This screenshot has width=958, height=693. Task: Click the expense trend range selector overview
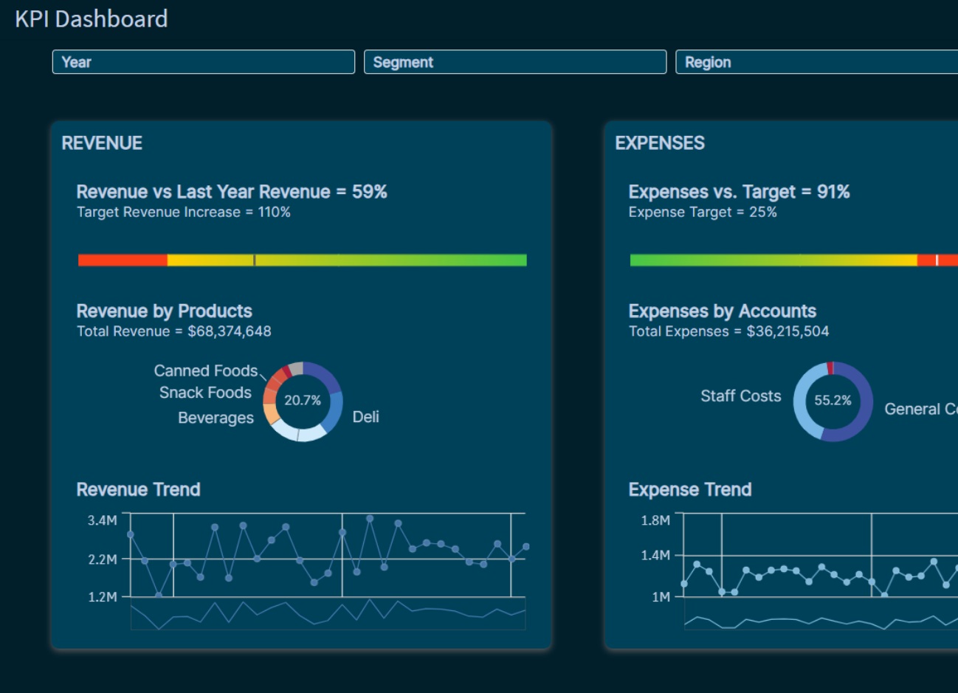821,614
